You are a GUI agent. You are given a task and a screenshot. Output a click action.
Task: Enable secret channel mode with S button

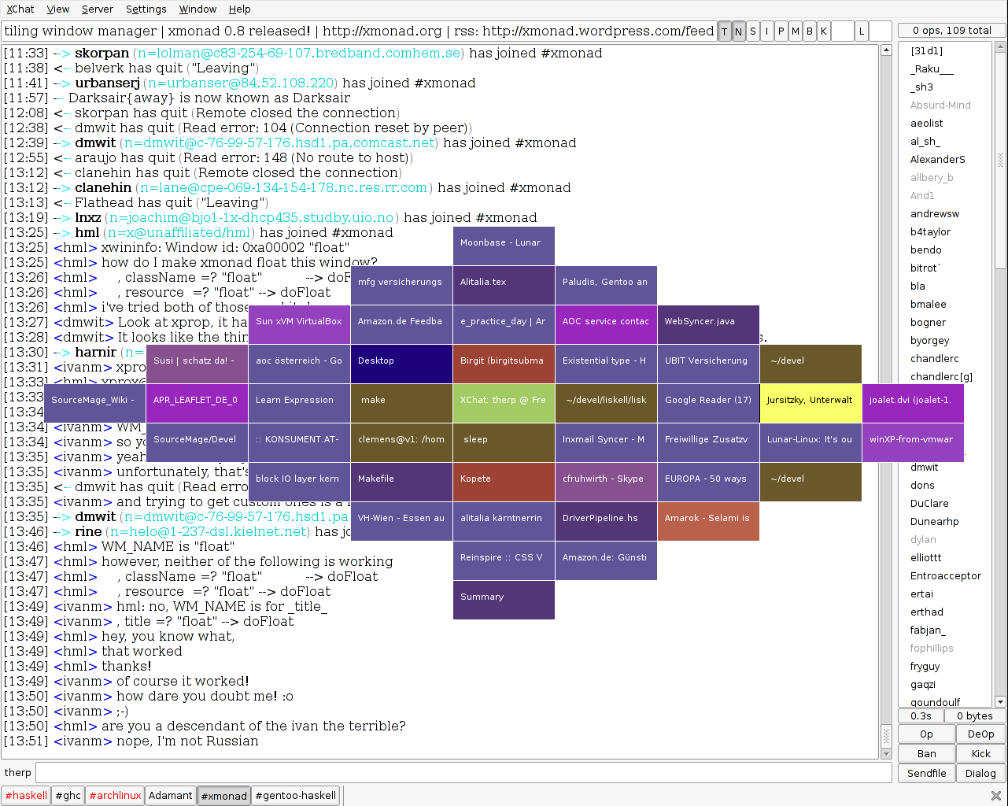tap(752, 31)
